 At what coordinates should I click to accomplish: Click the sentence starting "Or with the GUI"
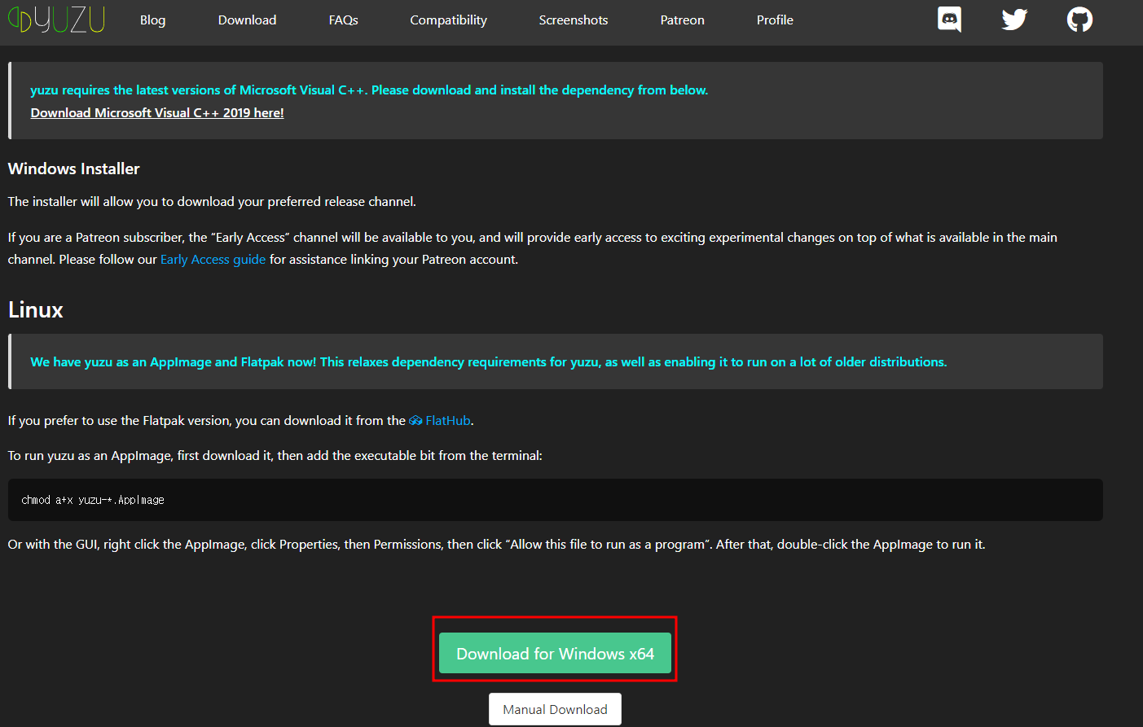(497, 545)
